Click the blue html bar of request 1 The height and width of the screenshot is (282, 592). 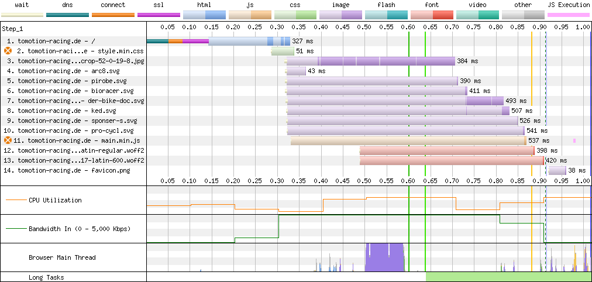click(x=249, y=41)
